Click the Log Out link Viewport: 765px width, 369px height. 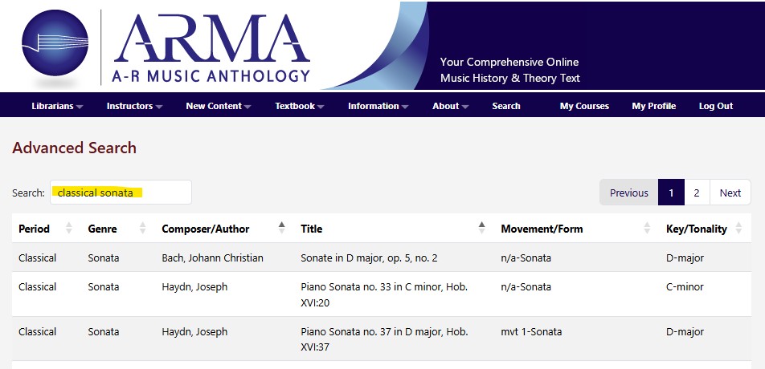(x=715, y=106)
